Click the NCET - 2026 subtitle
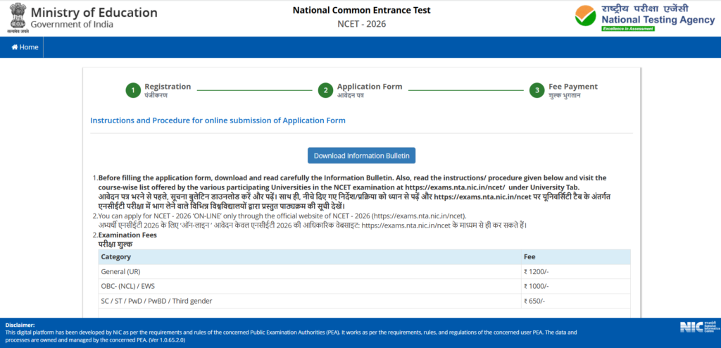 coord(361,24)
